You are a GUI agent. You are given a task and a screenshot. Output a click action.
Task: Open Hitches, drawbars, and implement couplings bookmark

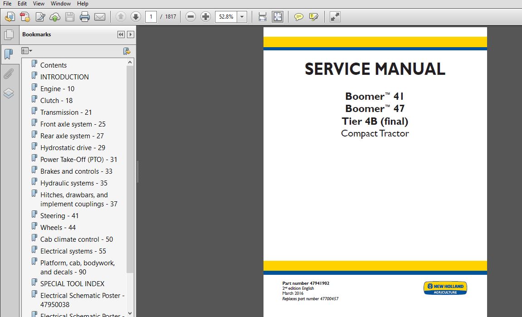(x=78, y=200)
